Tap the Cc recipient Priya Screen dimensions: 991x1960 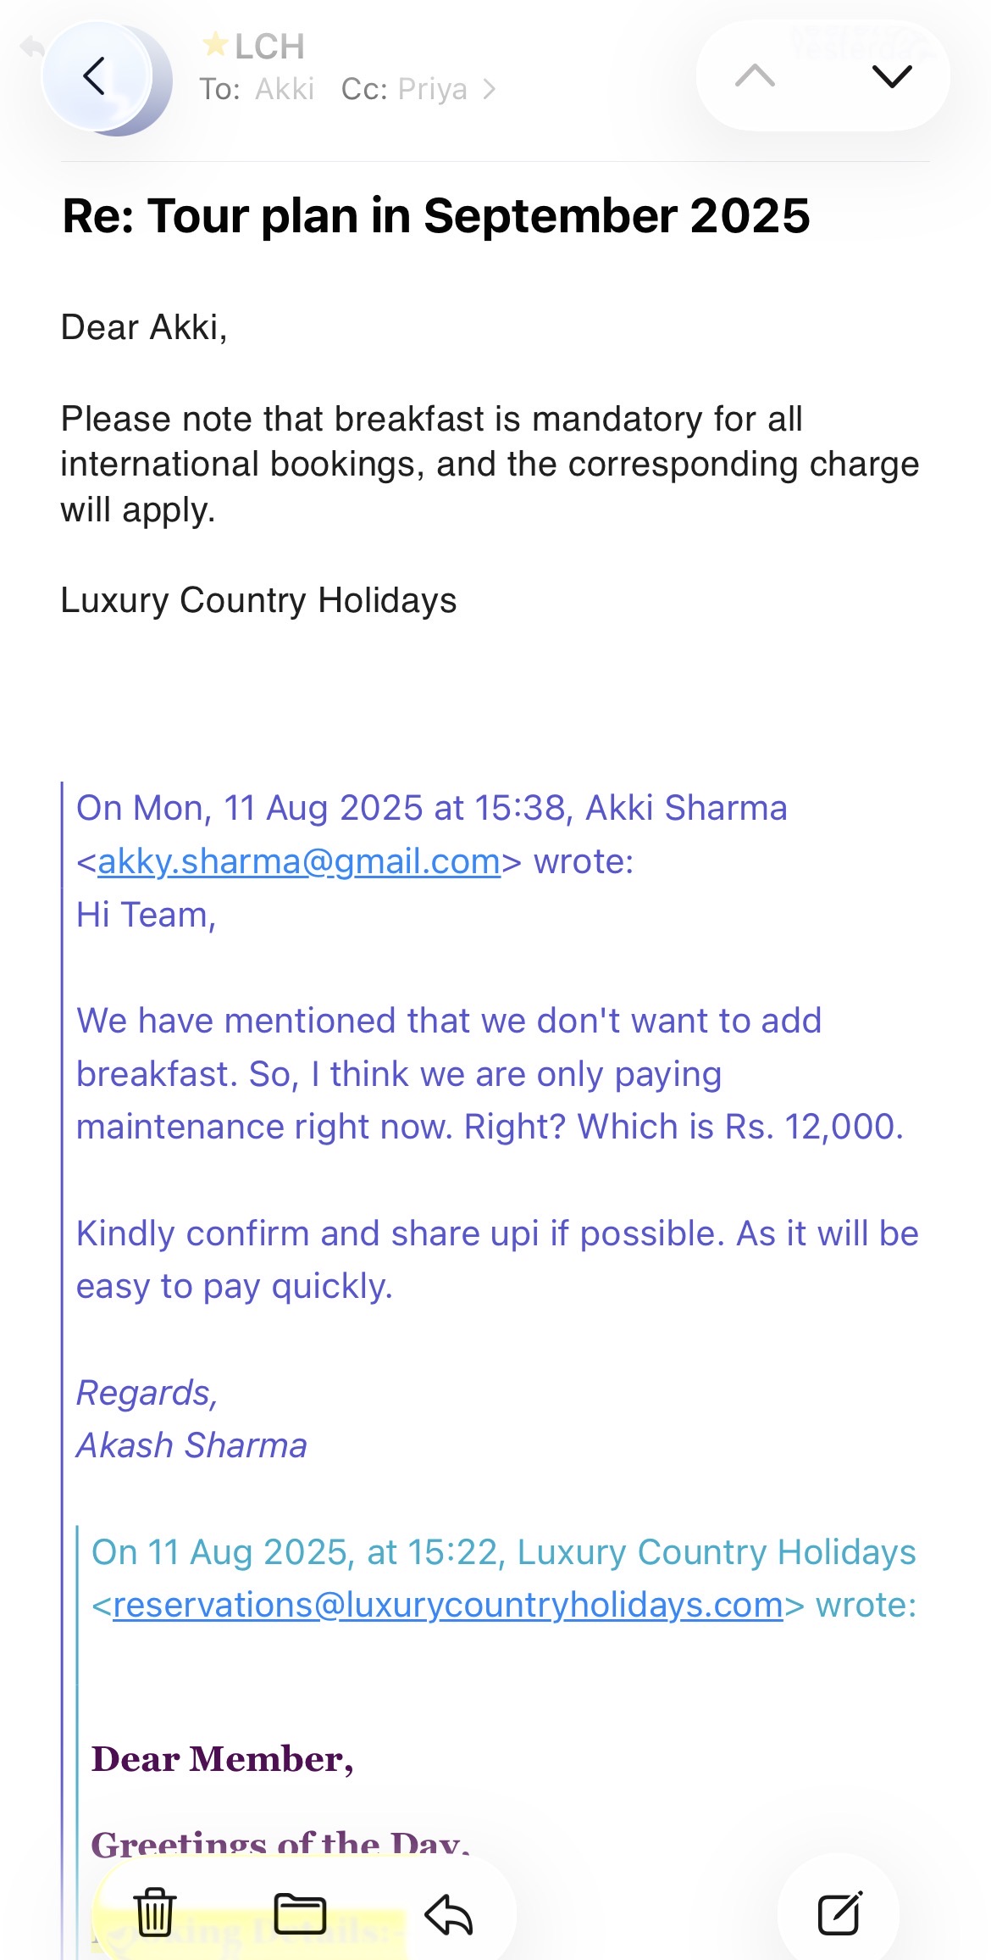[x=432, y=89]
